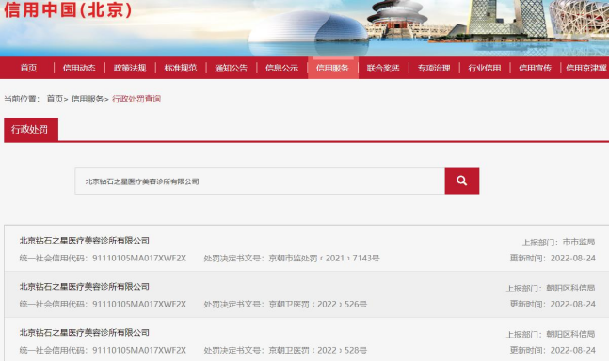Open 行业信用 navigation item
609x362 pixels.
click(485, 68)
